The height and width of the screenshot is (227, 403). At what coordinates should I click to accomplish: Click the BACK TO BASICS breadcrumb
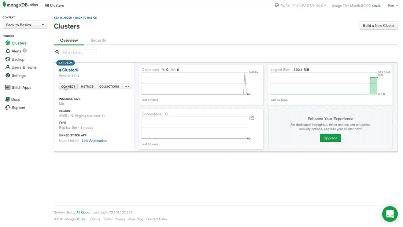click(86, 18)
